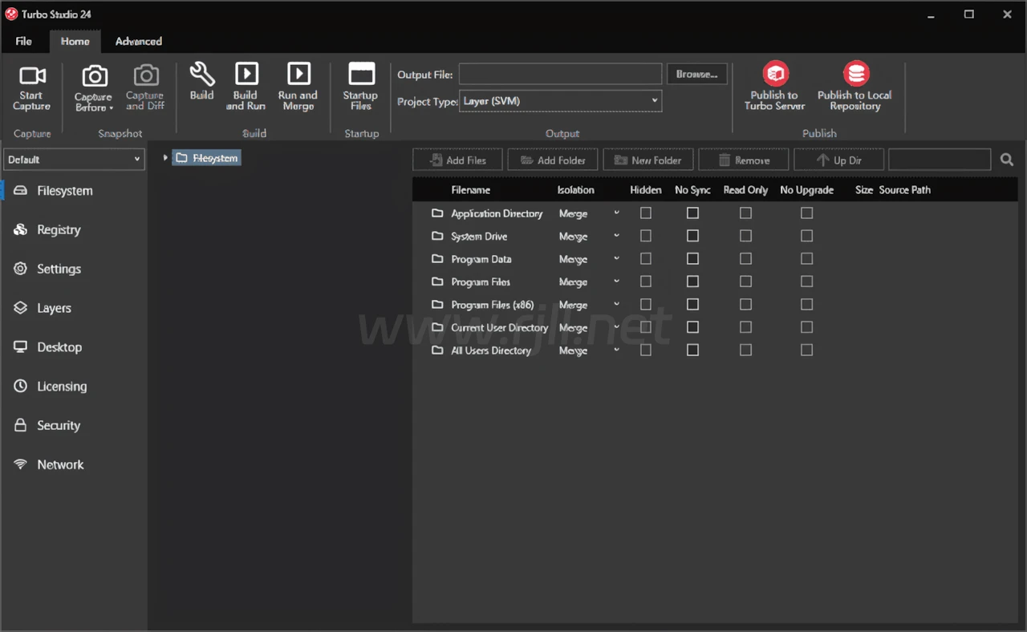The height and width of the screenshot is (632, 1027).
Task: Click Publish to Local Repository icon
Action: pos(855,75)
